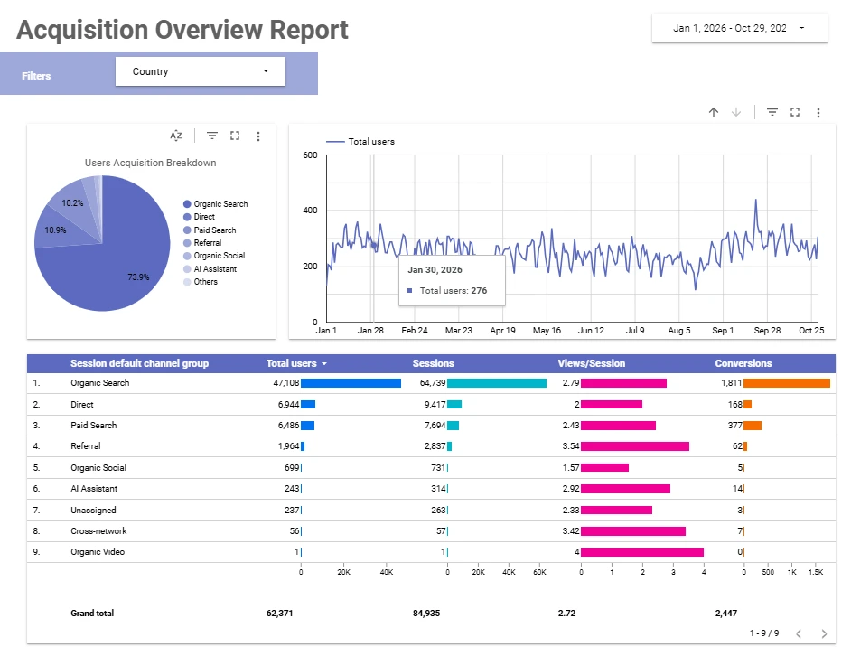The image size is (851, 647).
Task: Click the Direct legend swatch
Action: coord(187,217)
